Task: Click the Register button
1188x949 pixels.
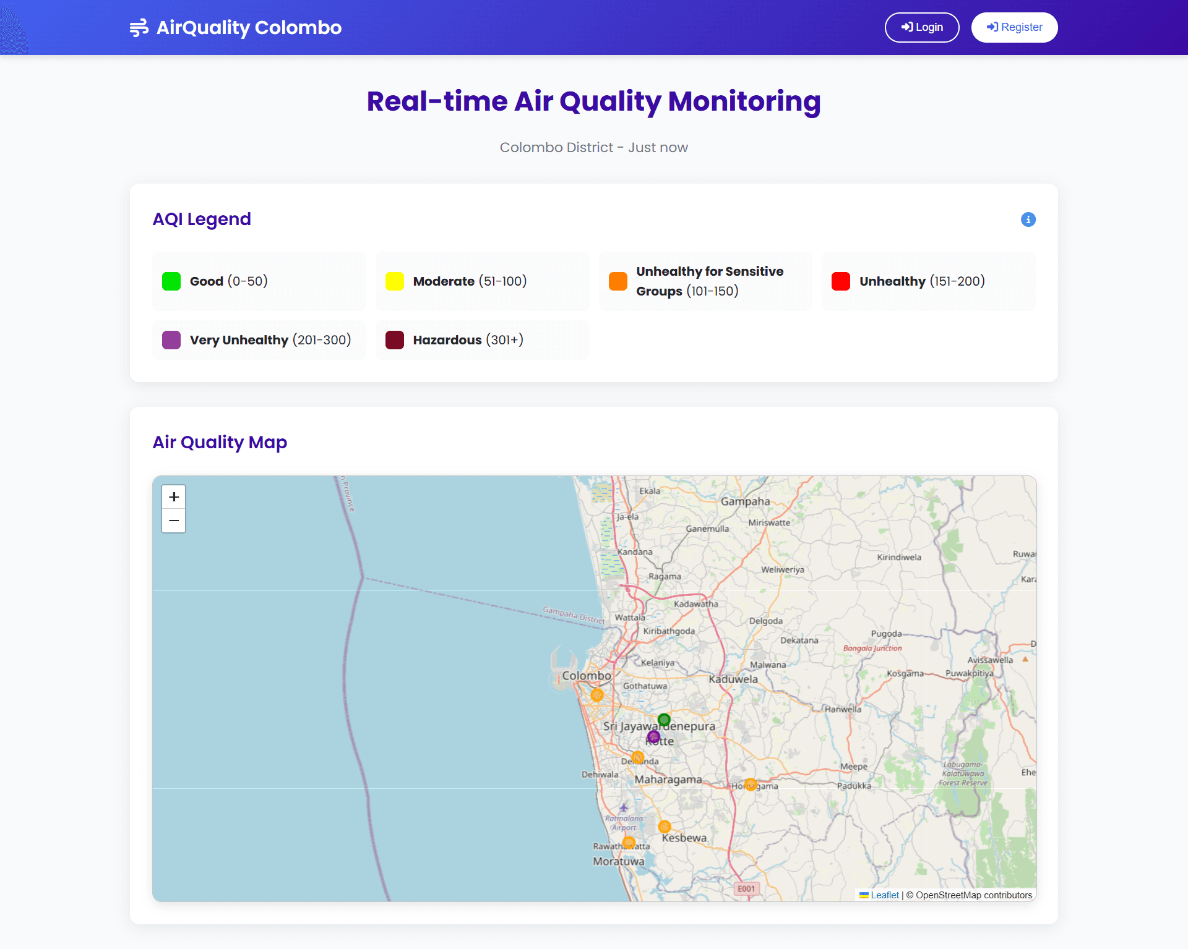Action: [x=1014, y=27]
